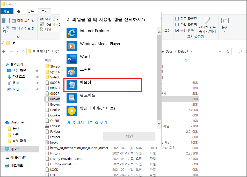Click Default in address path

click(x=183, y=51)
